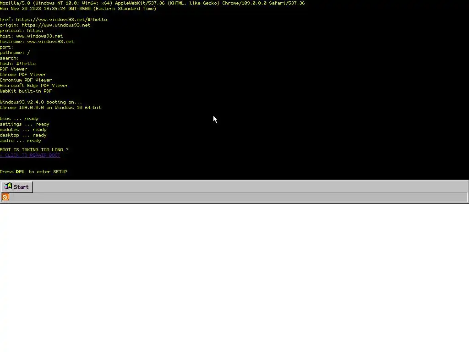Click the Mozilla/5.0 user agent line

tap(152, 3)
